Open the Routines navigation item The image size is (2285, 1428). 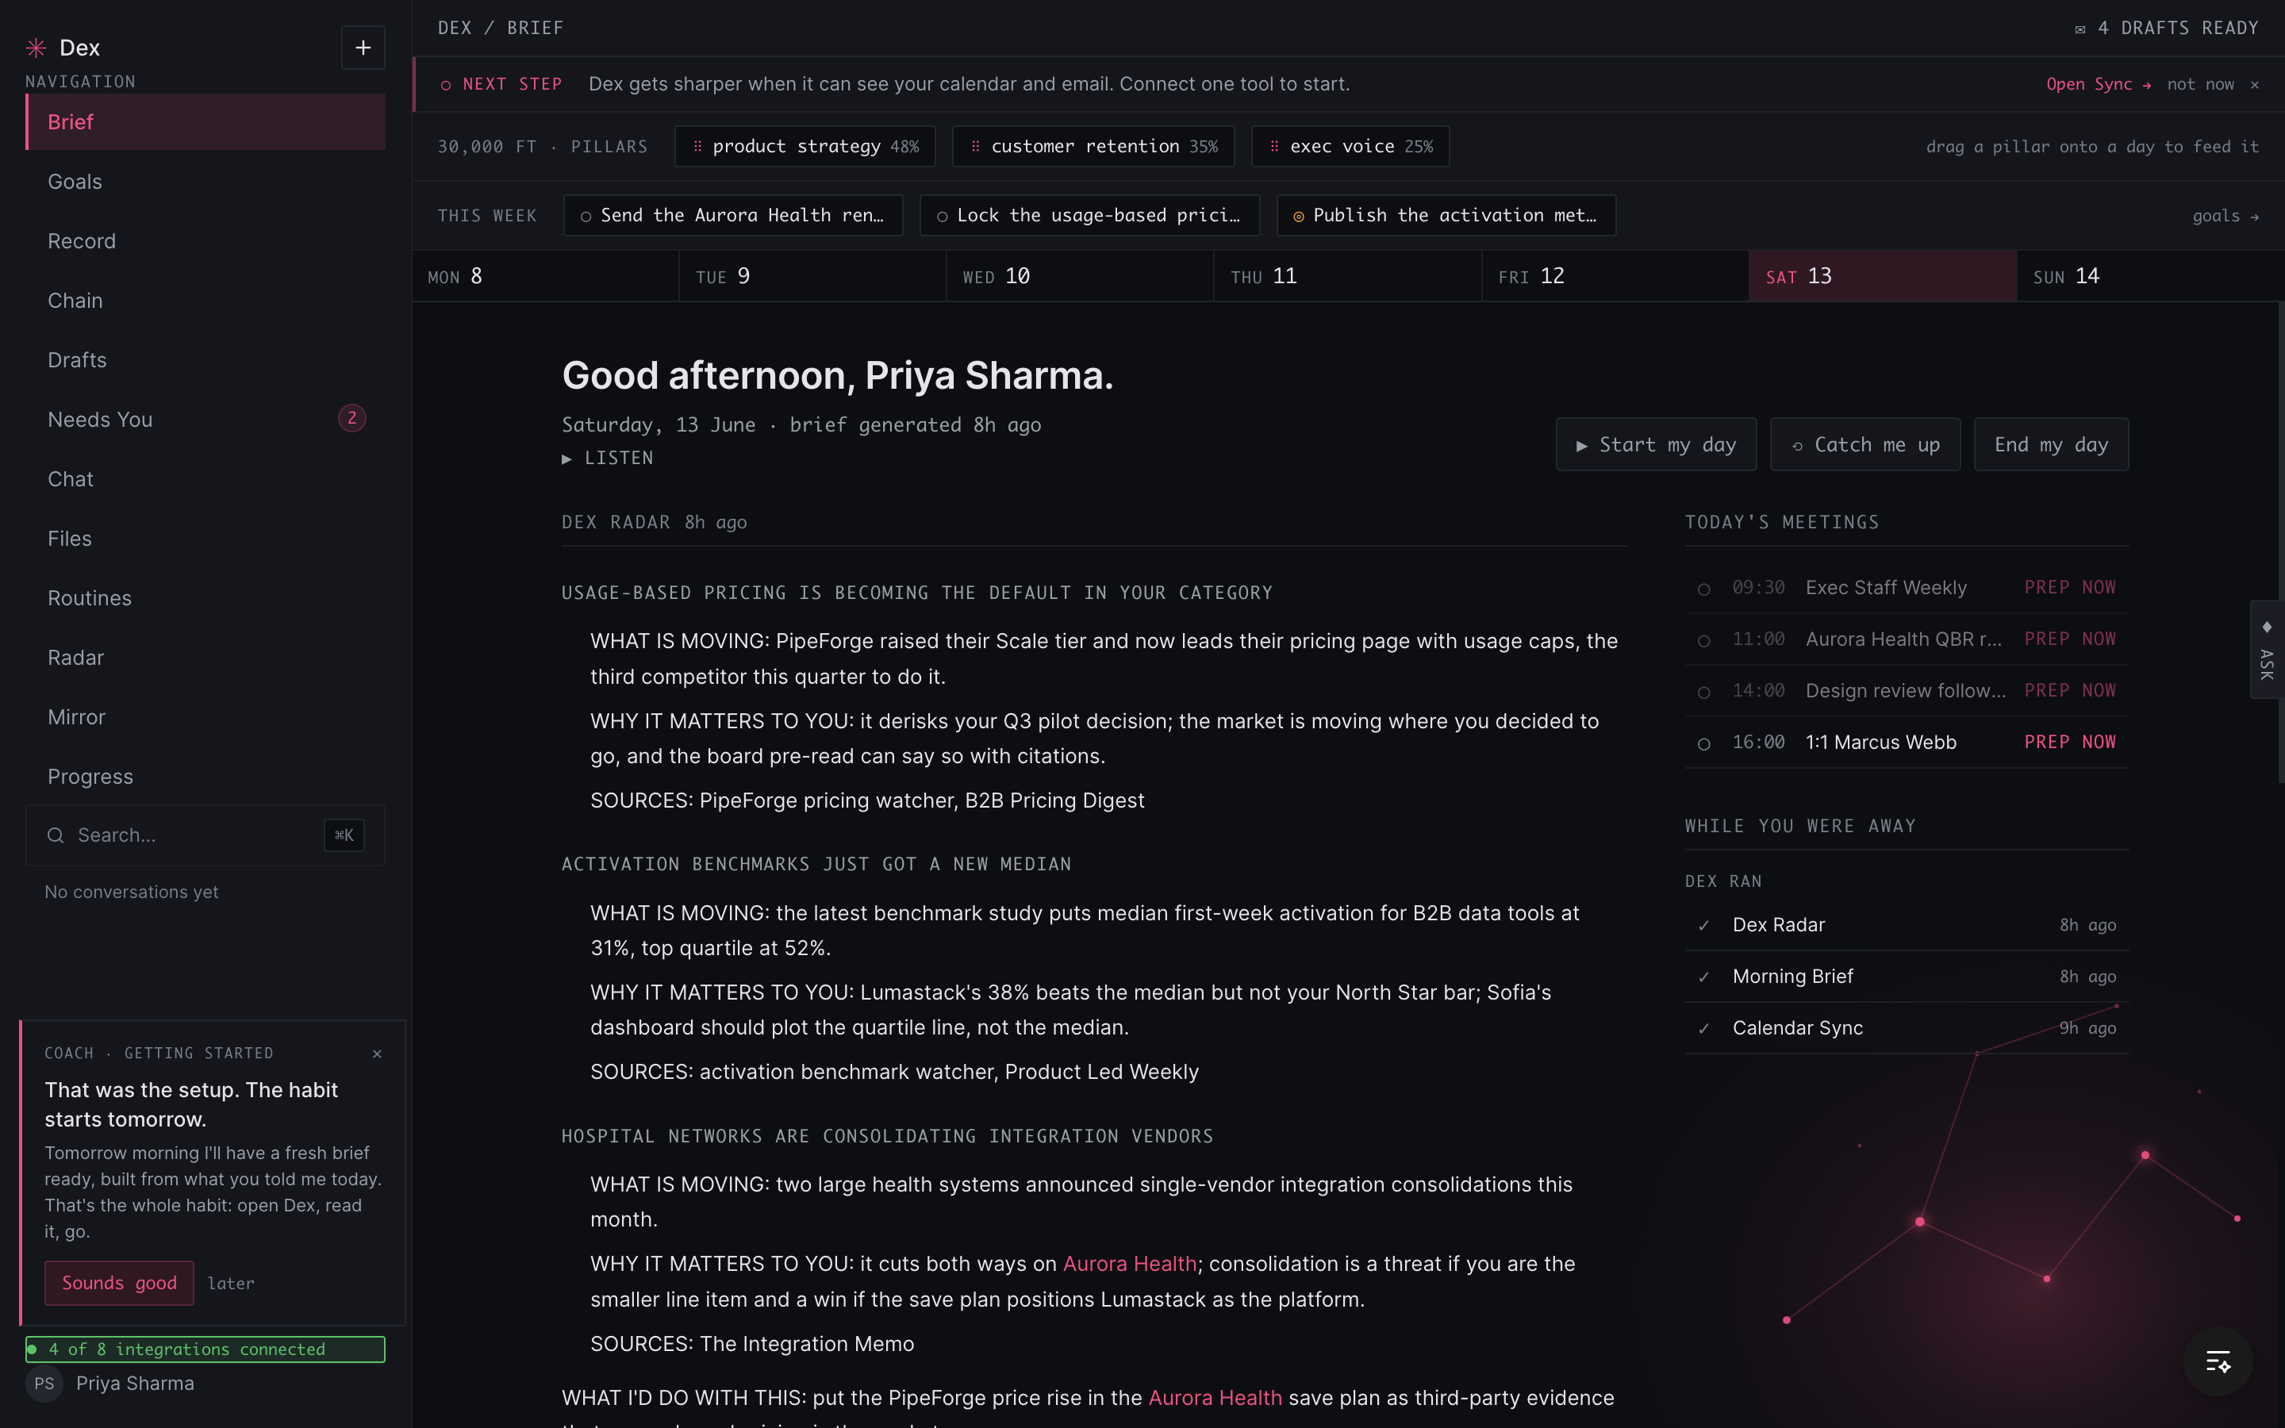point(205,598)
